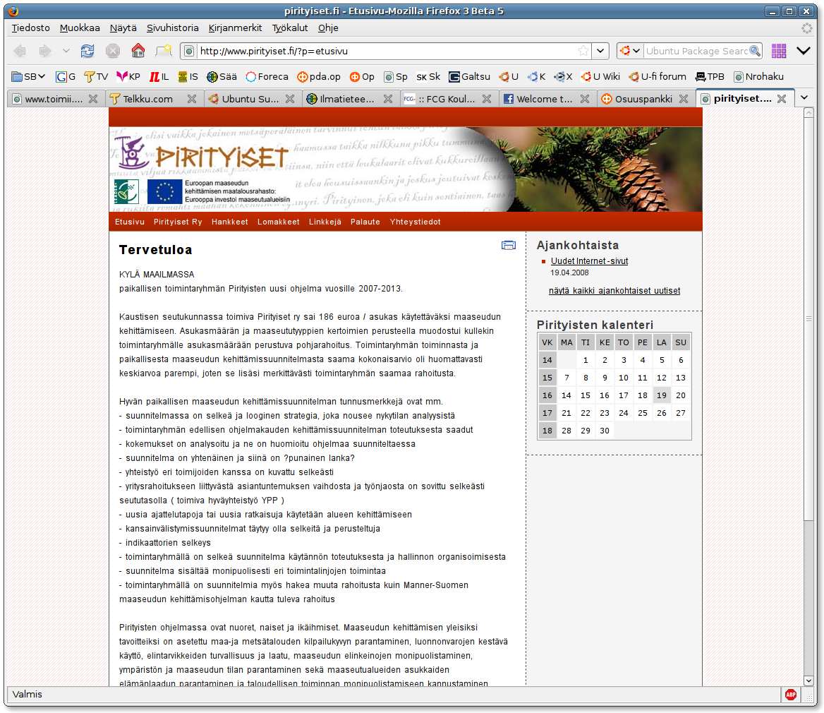Close the Ilmatietee... tab
Image resolution: width=824 pixels, height=713 pixels.
pyautogui.click(x=388, y=99)
